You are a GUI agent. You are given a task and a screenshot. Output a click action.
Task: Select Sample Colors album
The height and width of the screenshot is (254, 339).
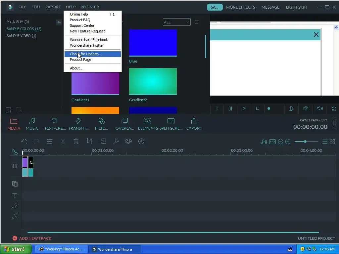coord(24,29)
